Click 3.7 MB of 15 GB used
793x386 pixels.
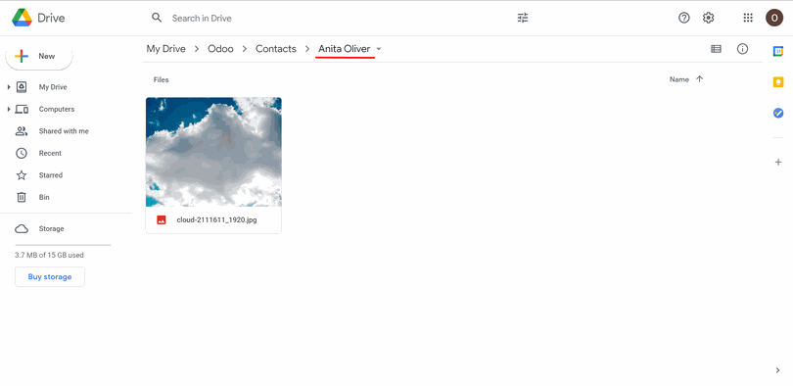pos(49,255)
